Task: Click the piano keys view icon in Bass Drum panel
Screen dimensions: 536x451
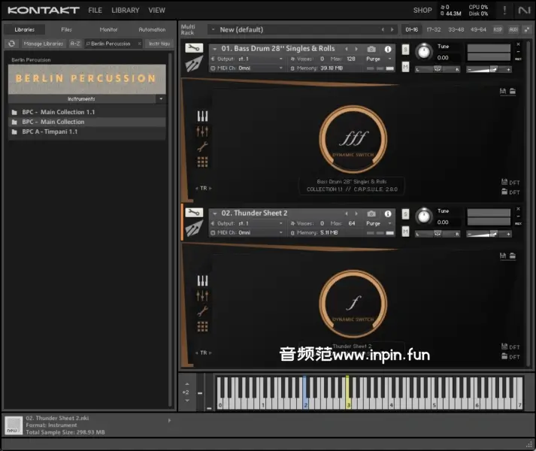Action: tap(202, 117)
